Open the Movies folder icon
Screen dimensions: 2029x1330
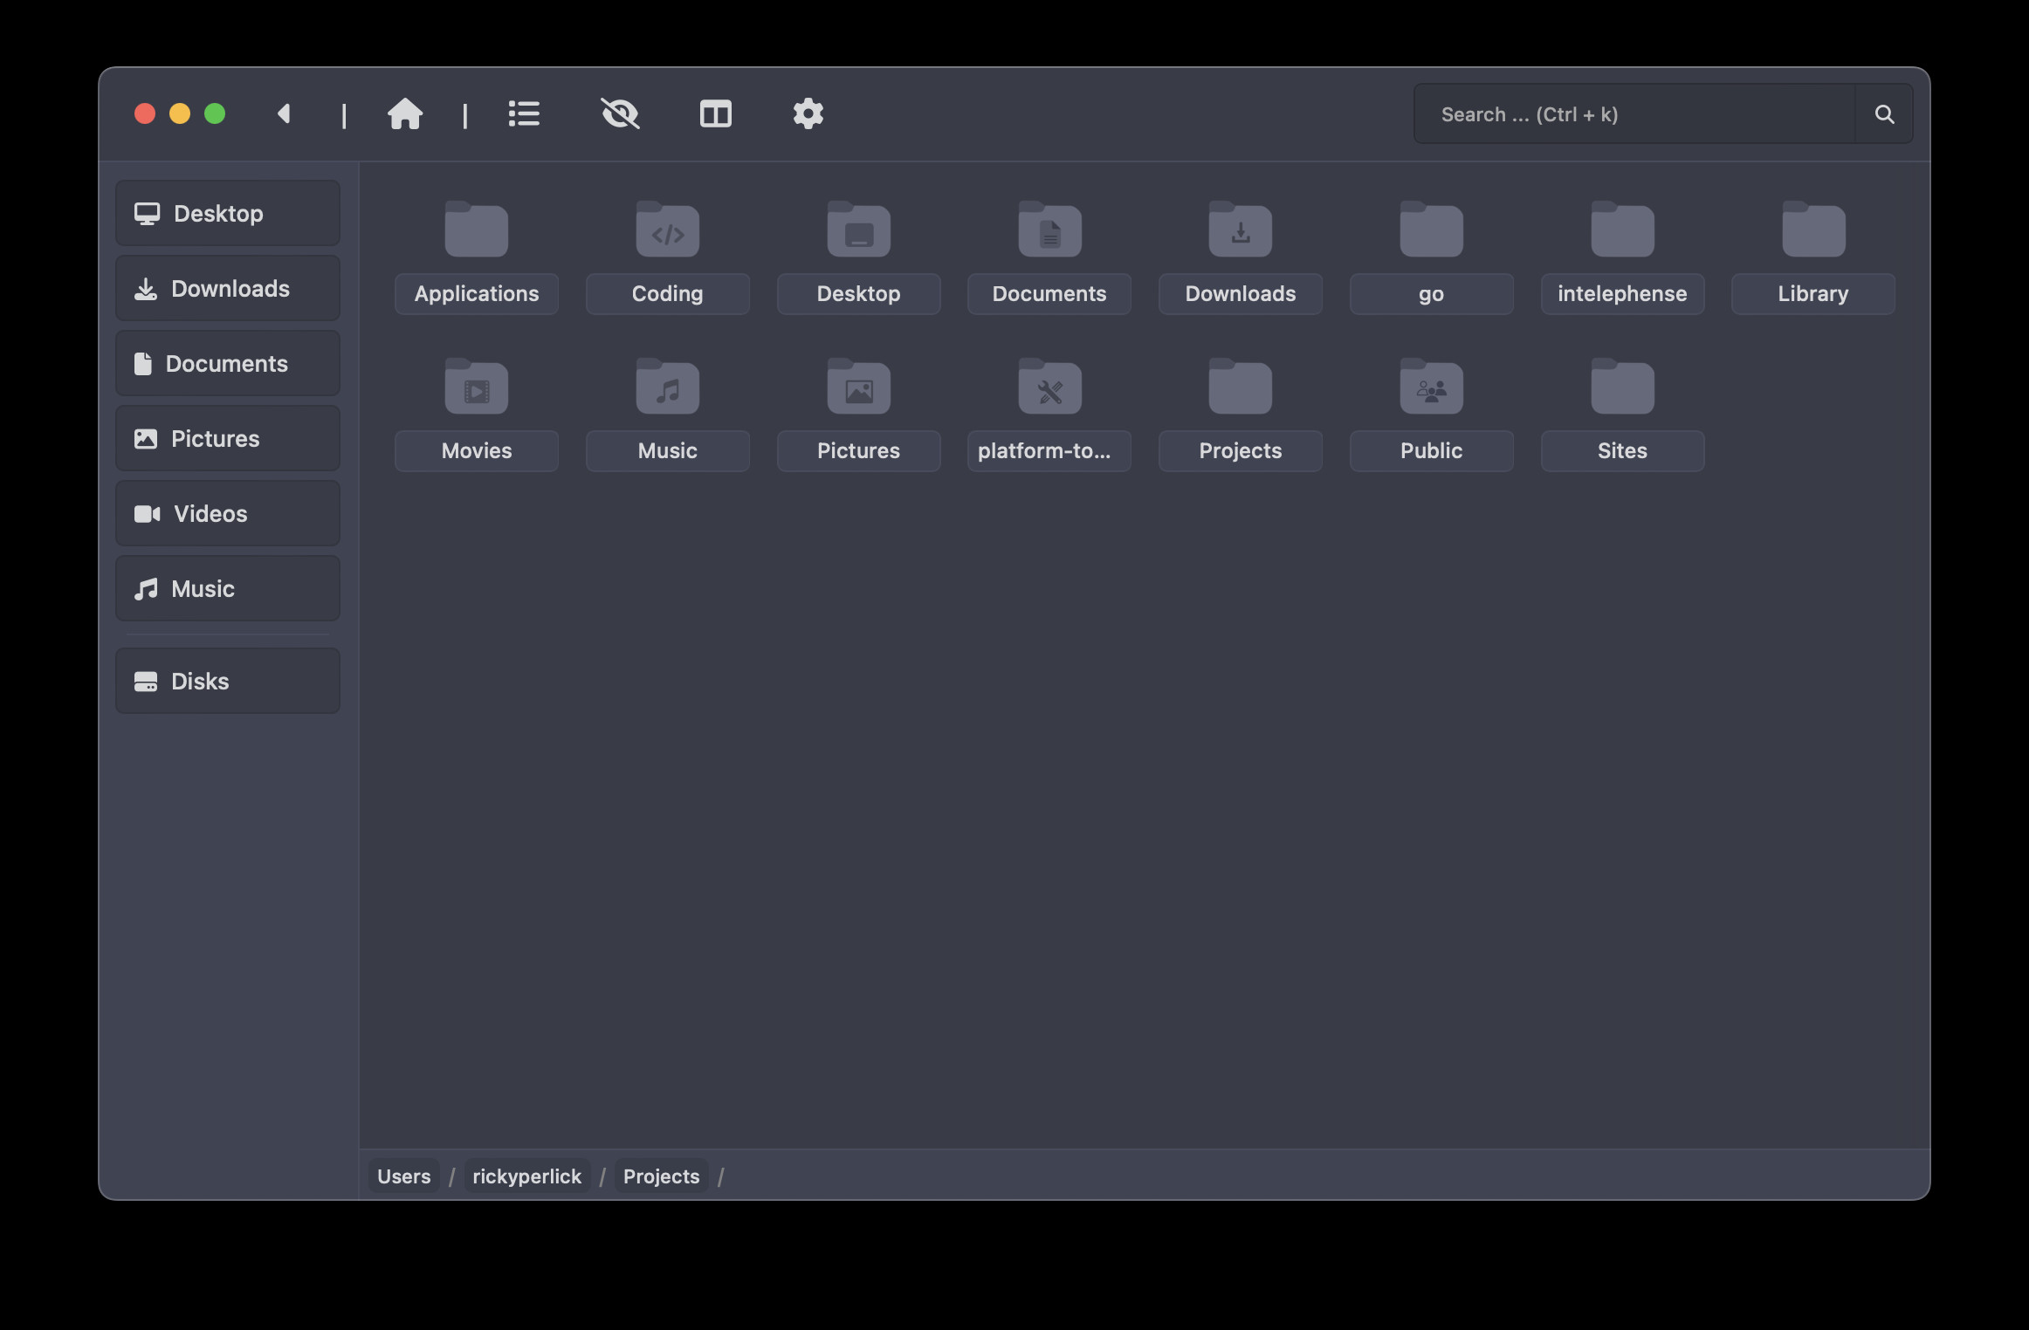(x=476, y=387)
